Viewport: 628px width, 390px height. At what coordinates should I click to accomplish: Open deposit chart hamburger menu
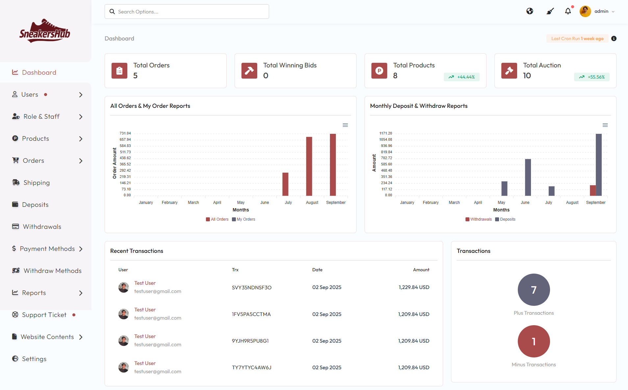(x=605, y=125)
